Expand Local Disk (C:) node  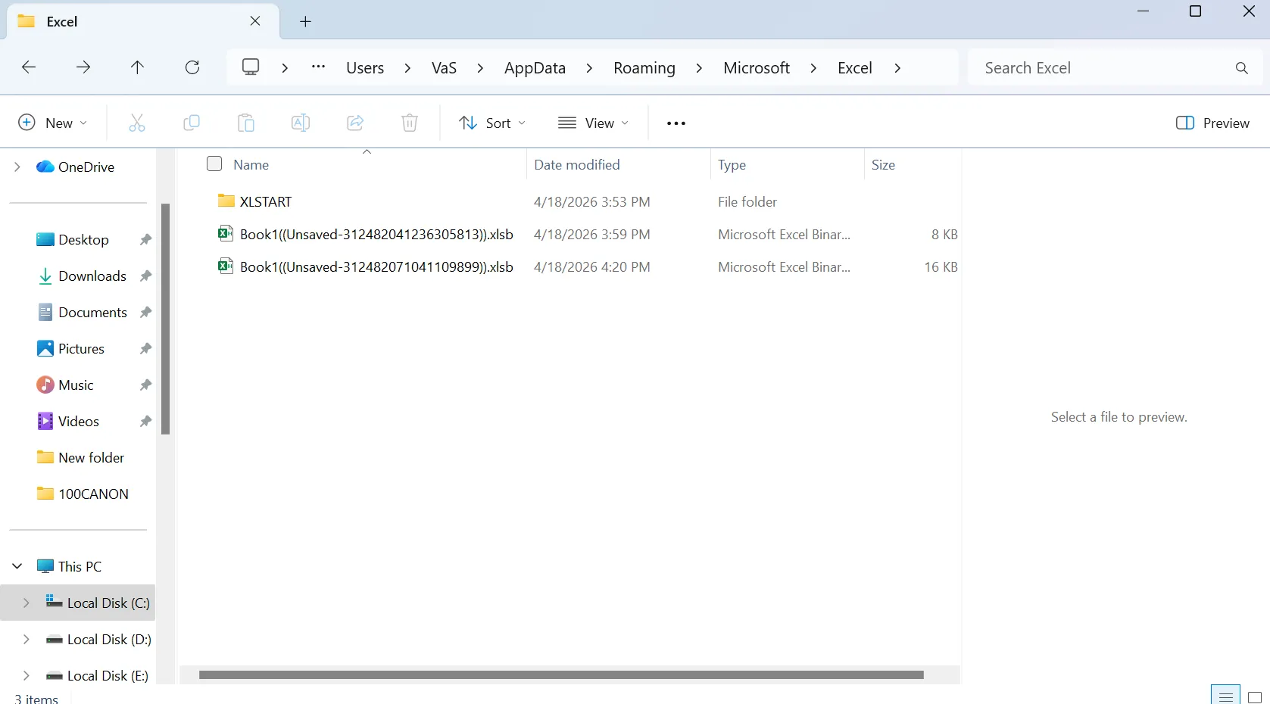pyautogui.click(x=27, y=603)
